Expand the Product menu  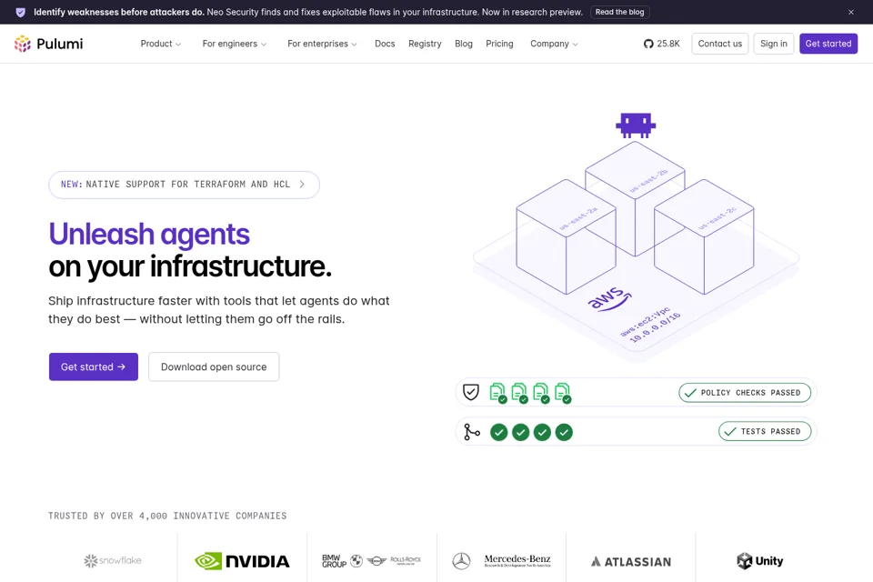pos(160,44)
